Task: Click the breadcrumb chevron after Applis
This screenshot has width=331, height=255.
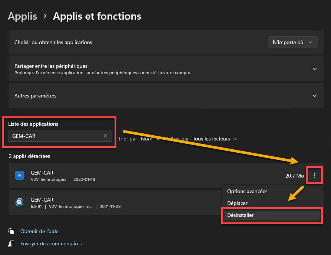Action: [x=45, y=16]
